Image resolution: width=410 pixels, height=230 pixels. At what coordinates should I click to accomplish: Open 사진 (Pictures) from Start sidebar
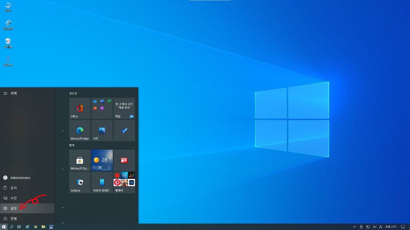click(27, 198)
